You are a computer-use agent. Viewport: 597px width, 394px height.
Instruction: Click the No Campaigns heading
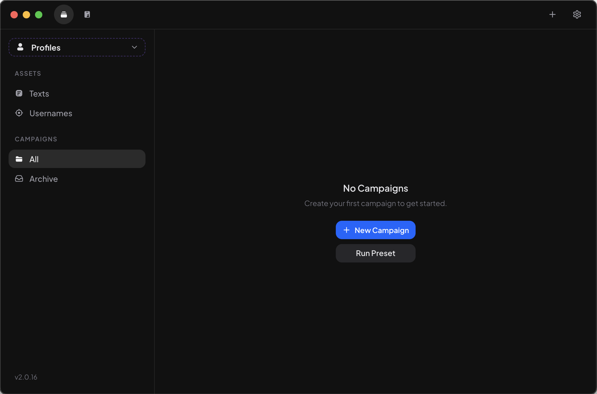(x=376, y=188)
